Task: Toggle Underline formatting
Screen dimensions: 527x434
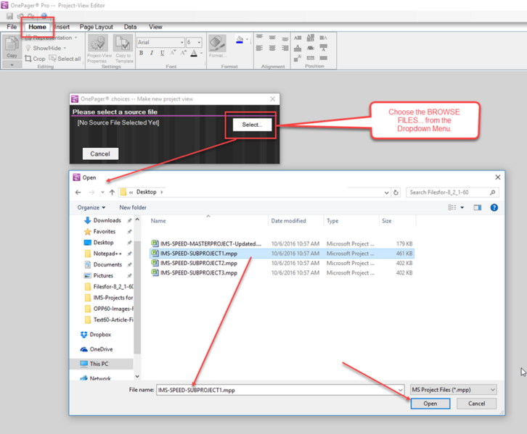Action: (163, 53)
